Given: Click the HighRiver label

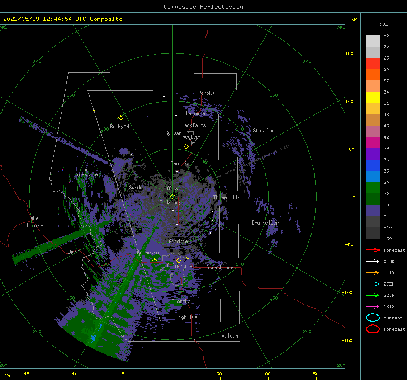Looking at the screenshot, I should [x=188, y=317].
